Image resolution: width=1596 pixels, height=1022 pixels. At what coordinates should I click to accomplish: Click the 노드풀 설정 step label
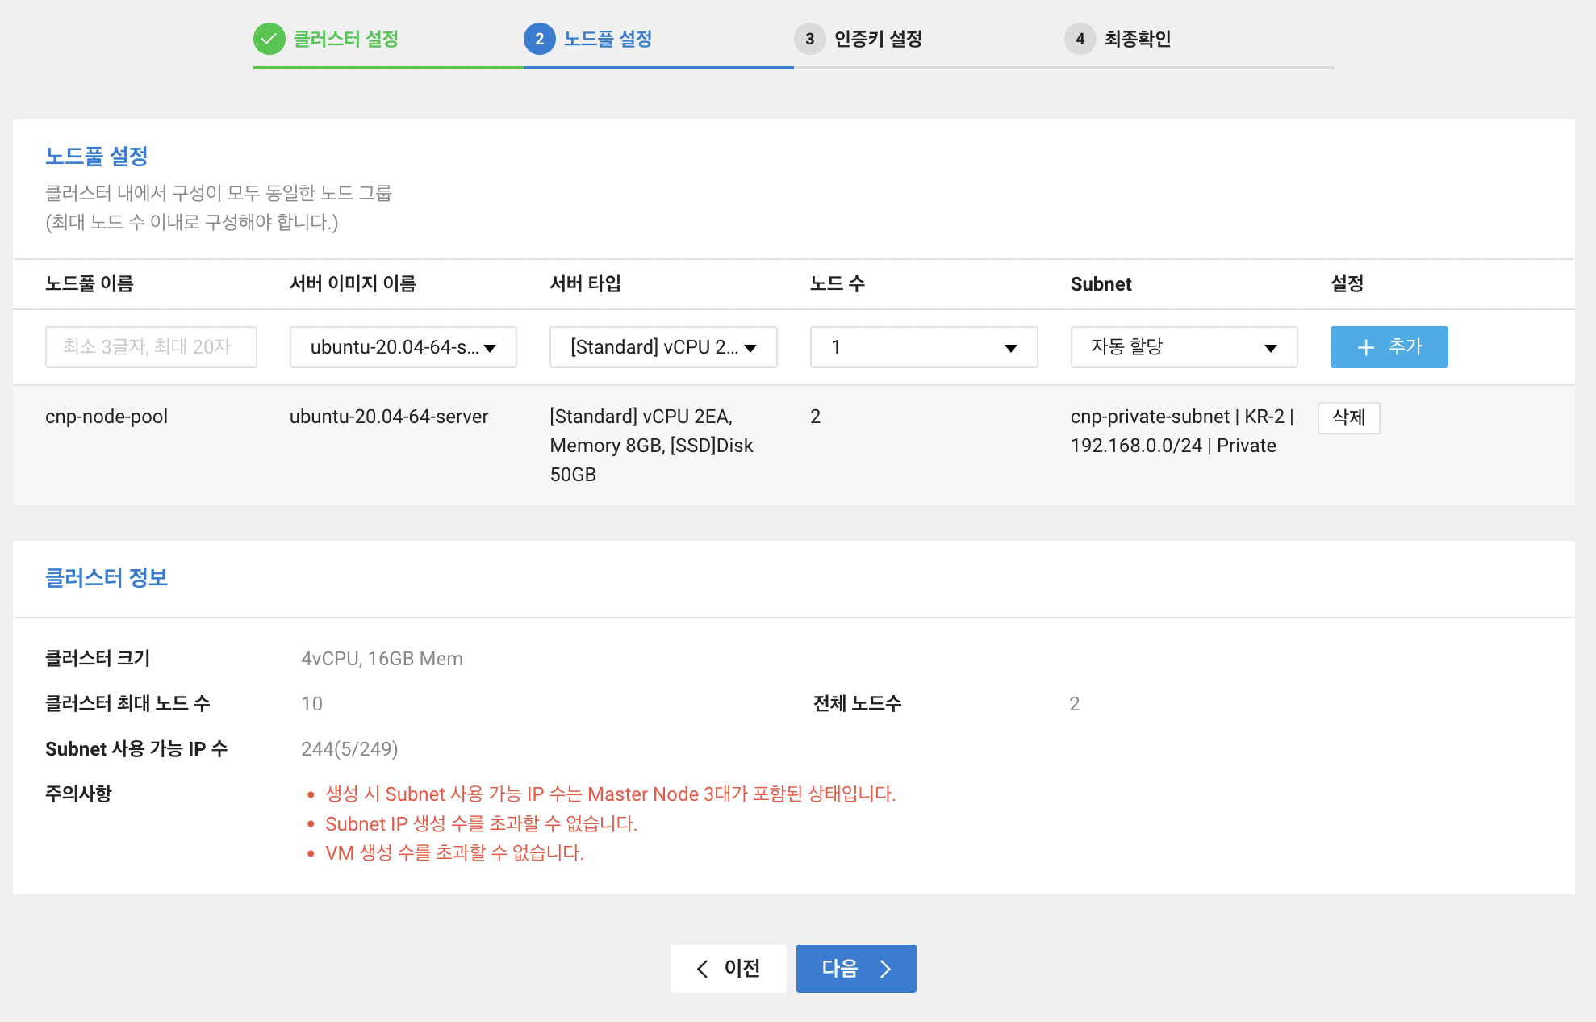608,39
